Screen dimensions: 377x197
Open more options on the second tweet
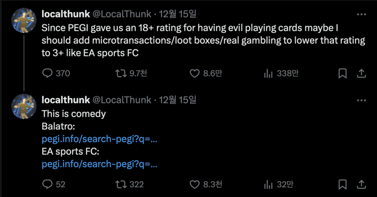tap(361, 100)
